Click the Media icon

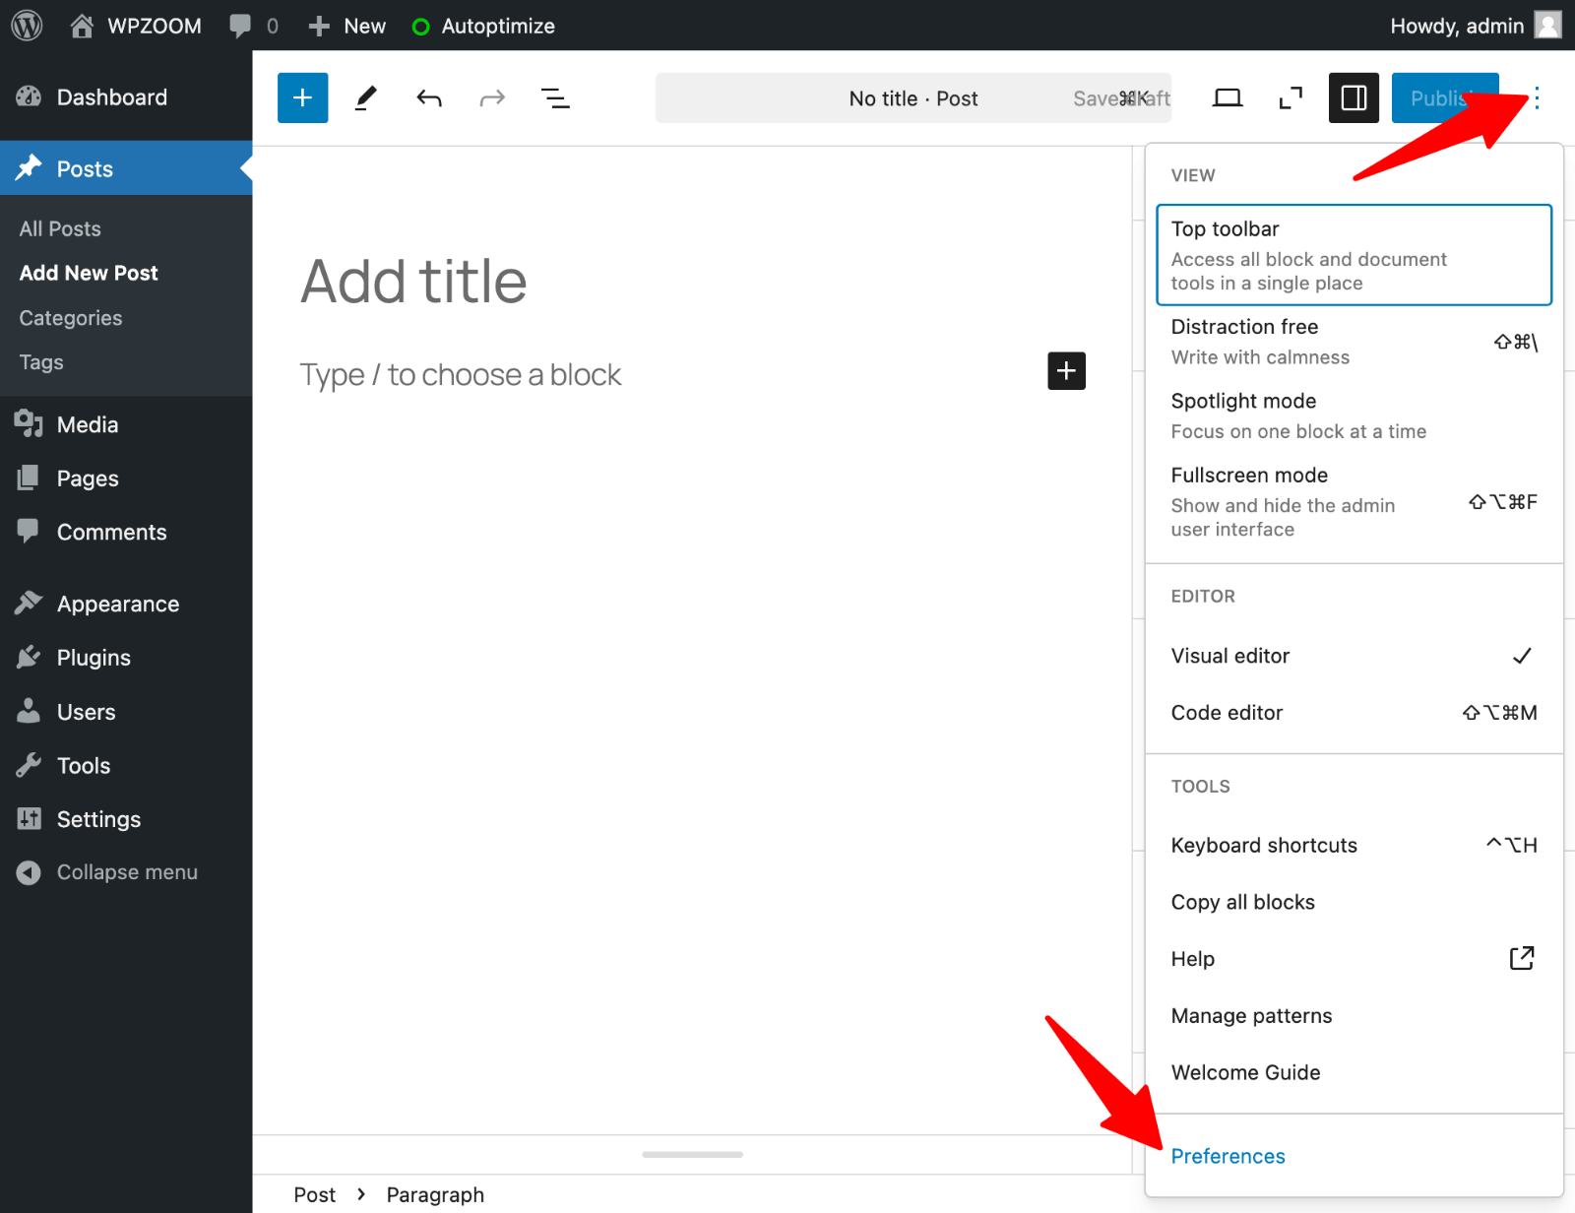click(29, 423)
